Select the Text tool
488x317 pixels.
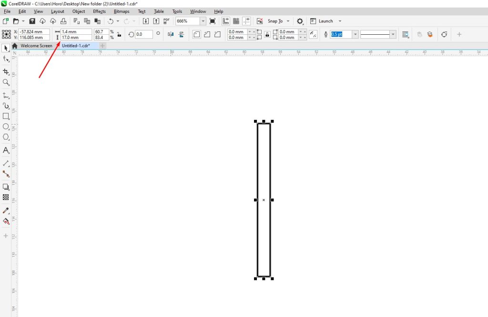click(6, 150)
